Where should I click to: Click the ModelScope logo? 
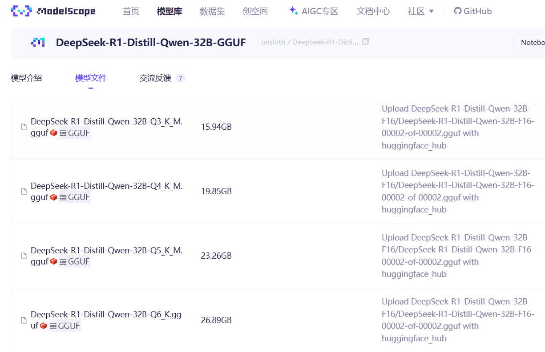pos(53,11)
